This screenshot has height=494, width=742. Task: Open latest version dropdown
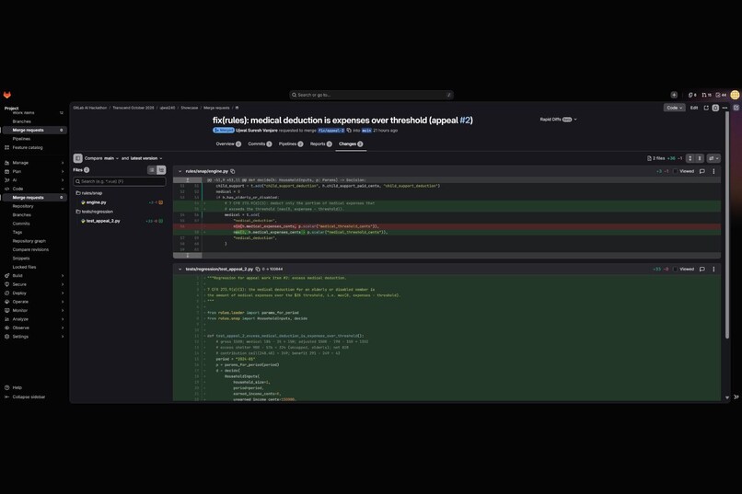pos(146,158)
